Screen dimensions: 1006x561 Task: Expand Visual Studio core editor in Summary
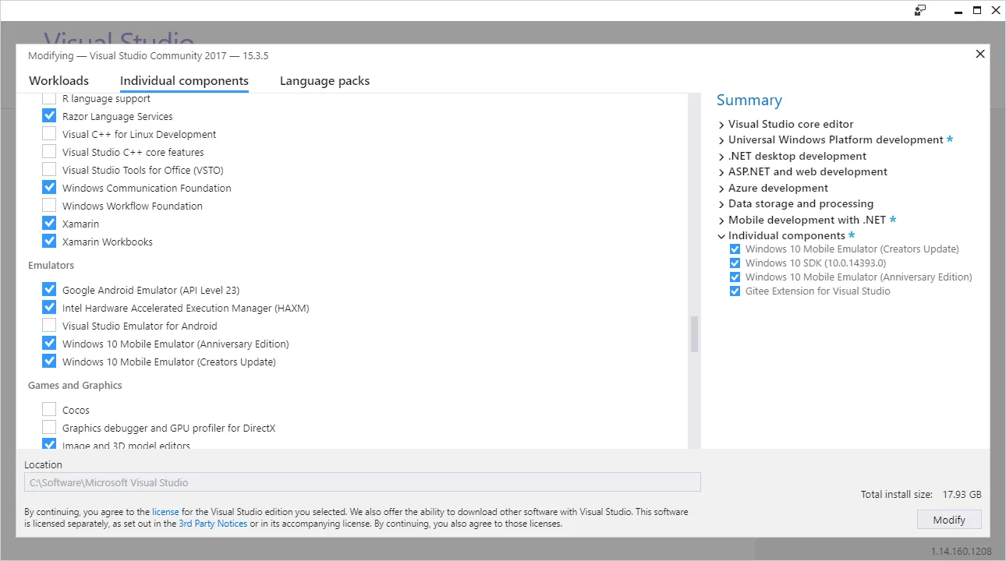click(x=721, y=125)
